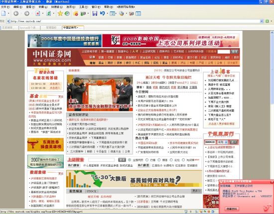Open the 东南胜券 操盘英雄榜 banner

[x=45, y=144]
